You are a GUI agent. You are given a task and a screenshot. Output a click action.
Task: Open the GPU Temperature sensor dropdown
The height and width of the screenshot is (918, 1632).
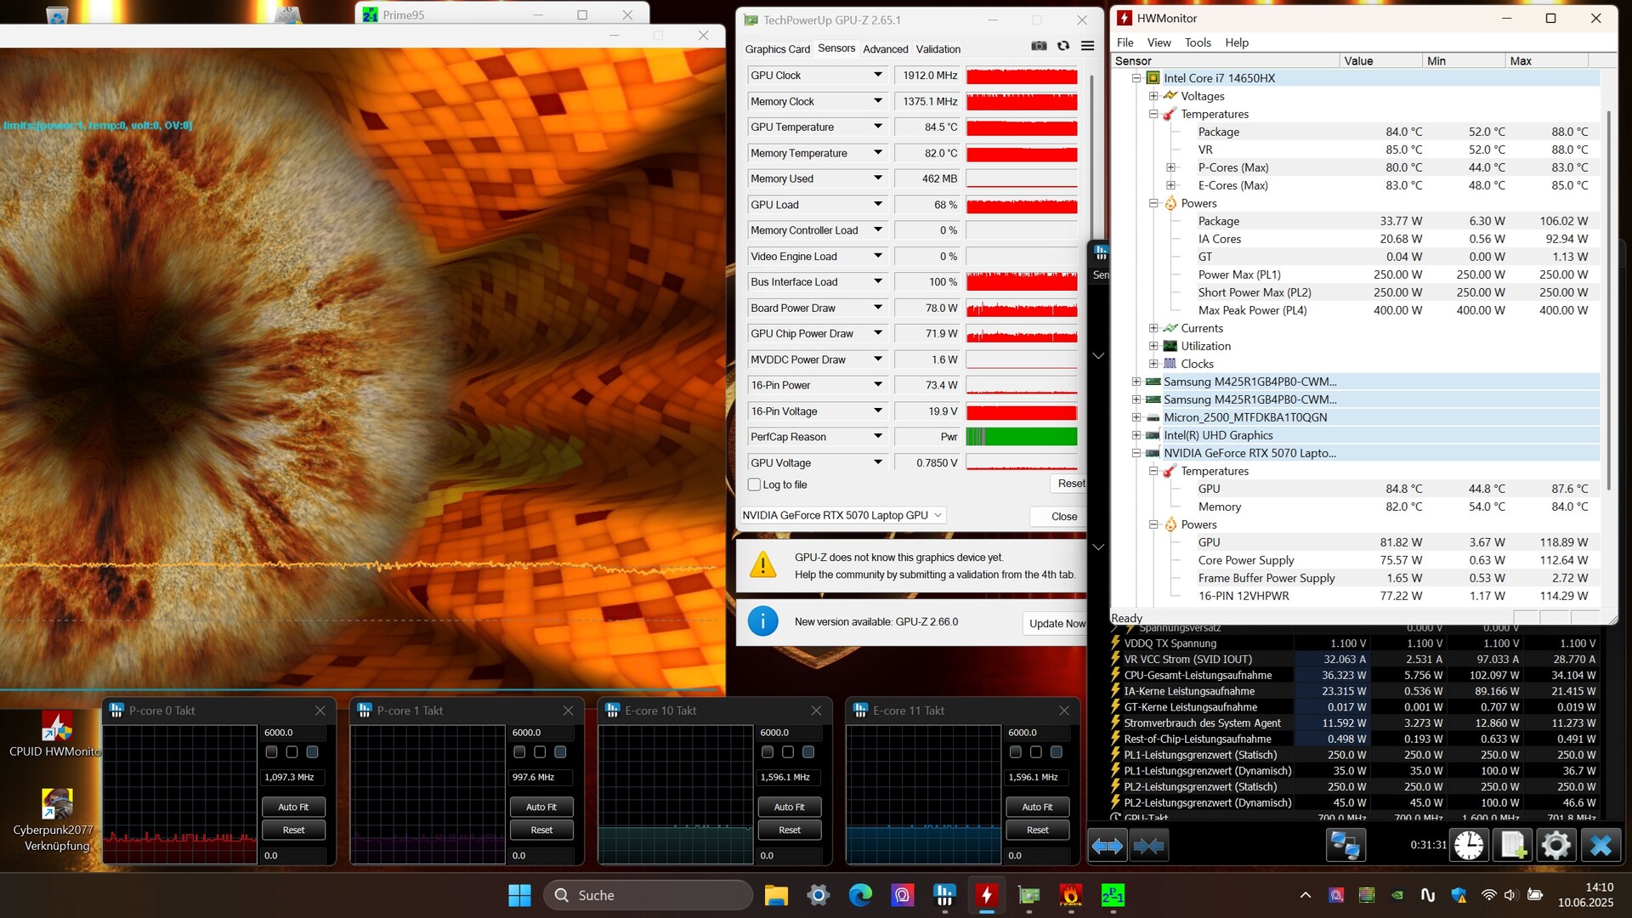(877, 127)
